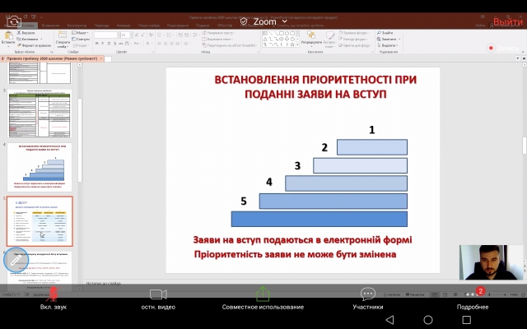Open Ефекти для фігур dropdown
This screenshot has width=527, height=329.
[x=355, y=45]
